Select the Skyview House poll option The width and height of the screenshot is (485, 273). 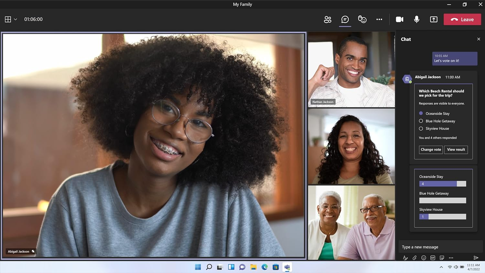(x=421, y=128)
